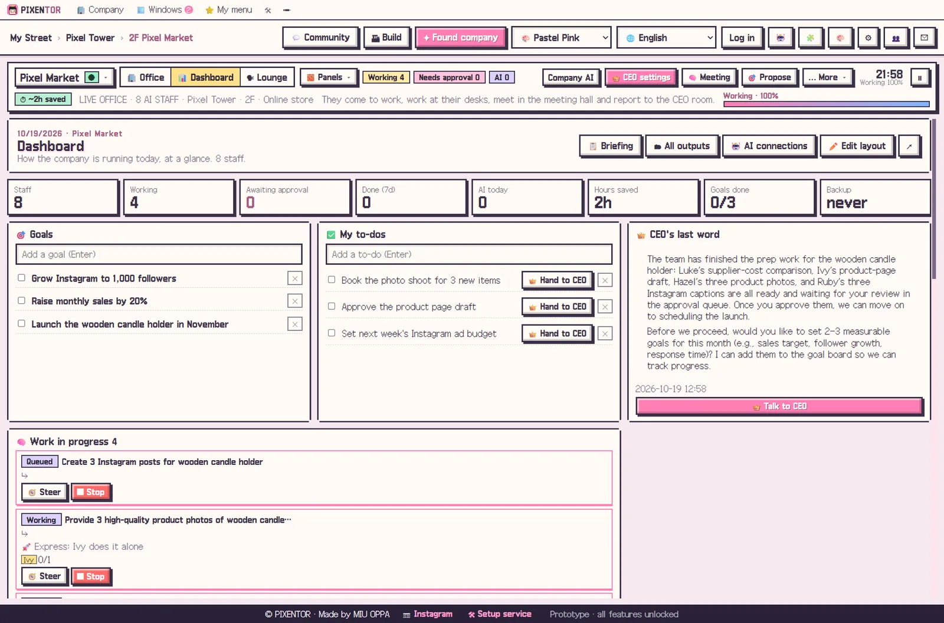Click into the 'Add a goal' input field
Screen dimensions: 944x623
coord(159,254)
